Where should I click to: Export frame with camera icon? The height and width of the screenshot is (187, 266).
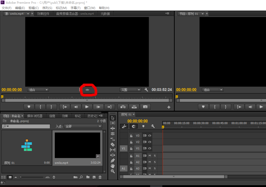145,107
